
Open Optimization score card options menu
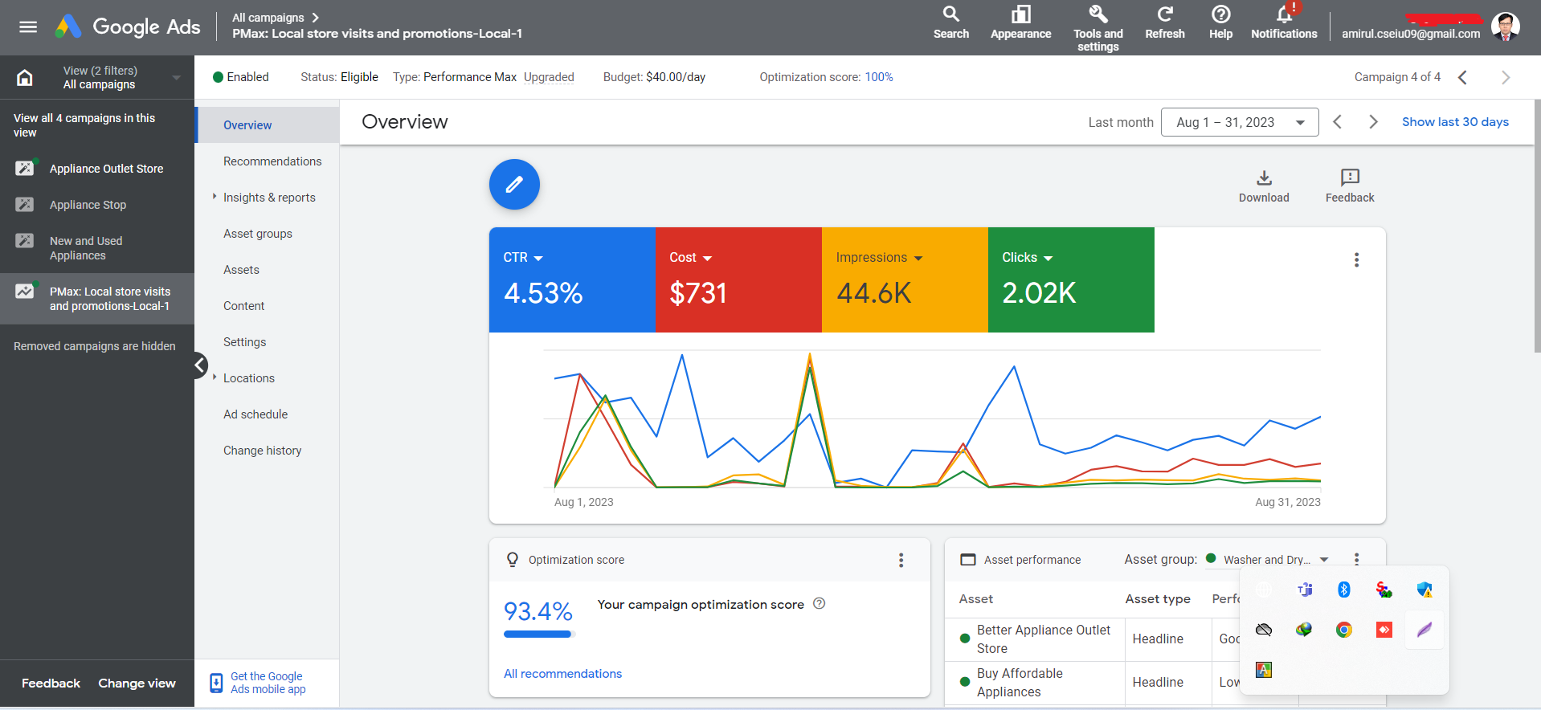[x=901, y=560]
